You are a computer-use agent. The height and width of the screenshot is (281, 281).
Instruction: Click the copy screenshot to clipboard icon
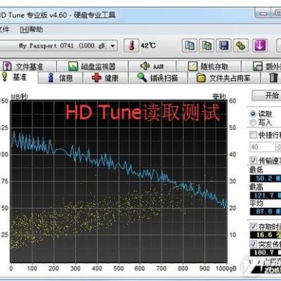(207, 46)
